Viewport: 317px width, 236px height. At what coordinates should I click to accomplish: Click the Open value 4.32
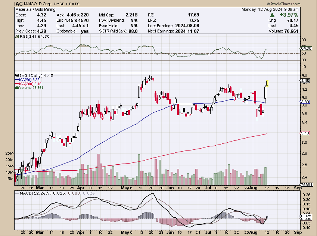42,15
